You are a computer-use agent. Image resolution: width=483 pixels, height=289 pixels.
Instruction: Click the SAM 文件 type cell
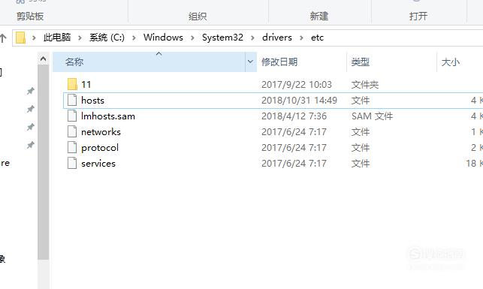(372, 116)
